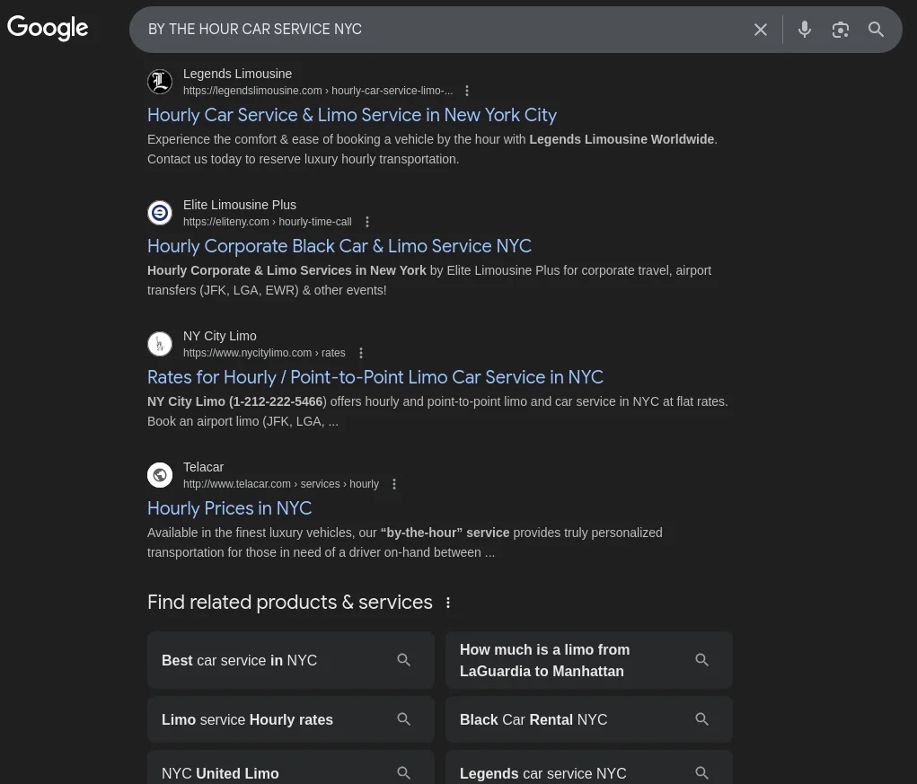Open 'Hourly Car Service & Limo Service' link
Viewport: 917px width, 784px height.
[x=352, y=115]
